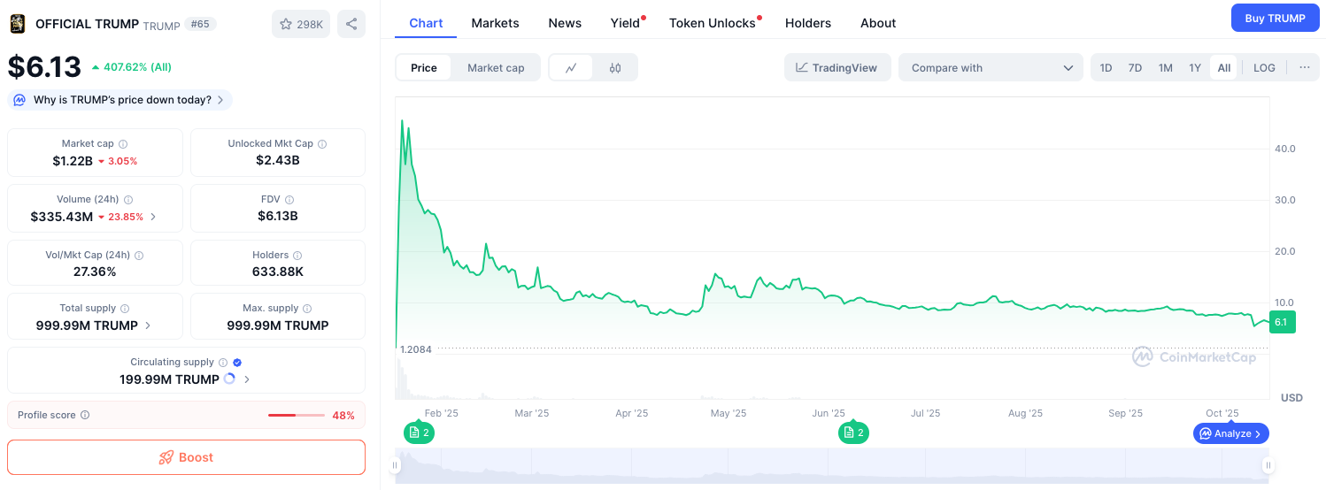The width and height of the screenshot is (1326, 490).
Task: Open the Feb '25 news event marker
Action: coord(419,433)
